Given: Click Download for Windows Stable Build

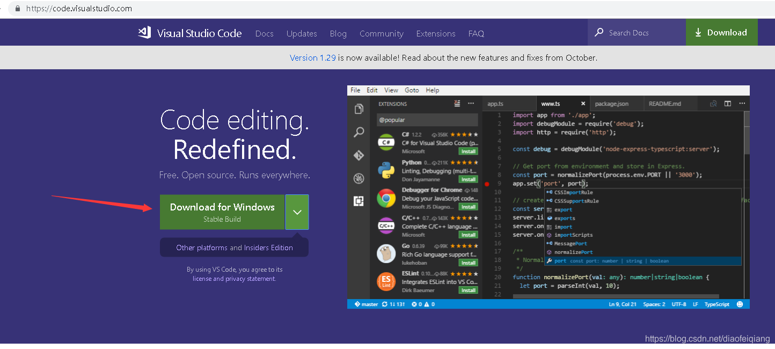Looking at the screenshot, I should point(222,212).
